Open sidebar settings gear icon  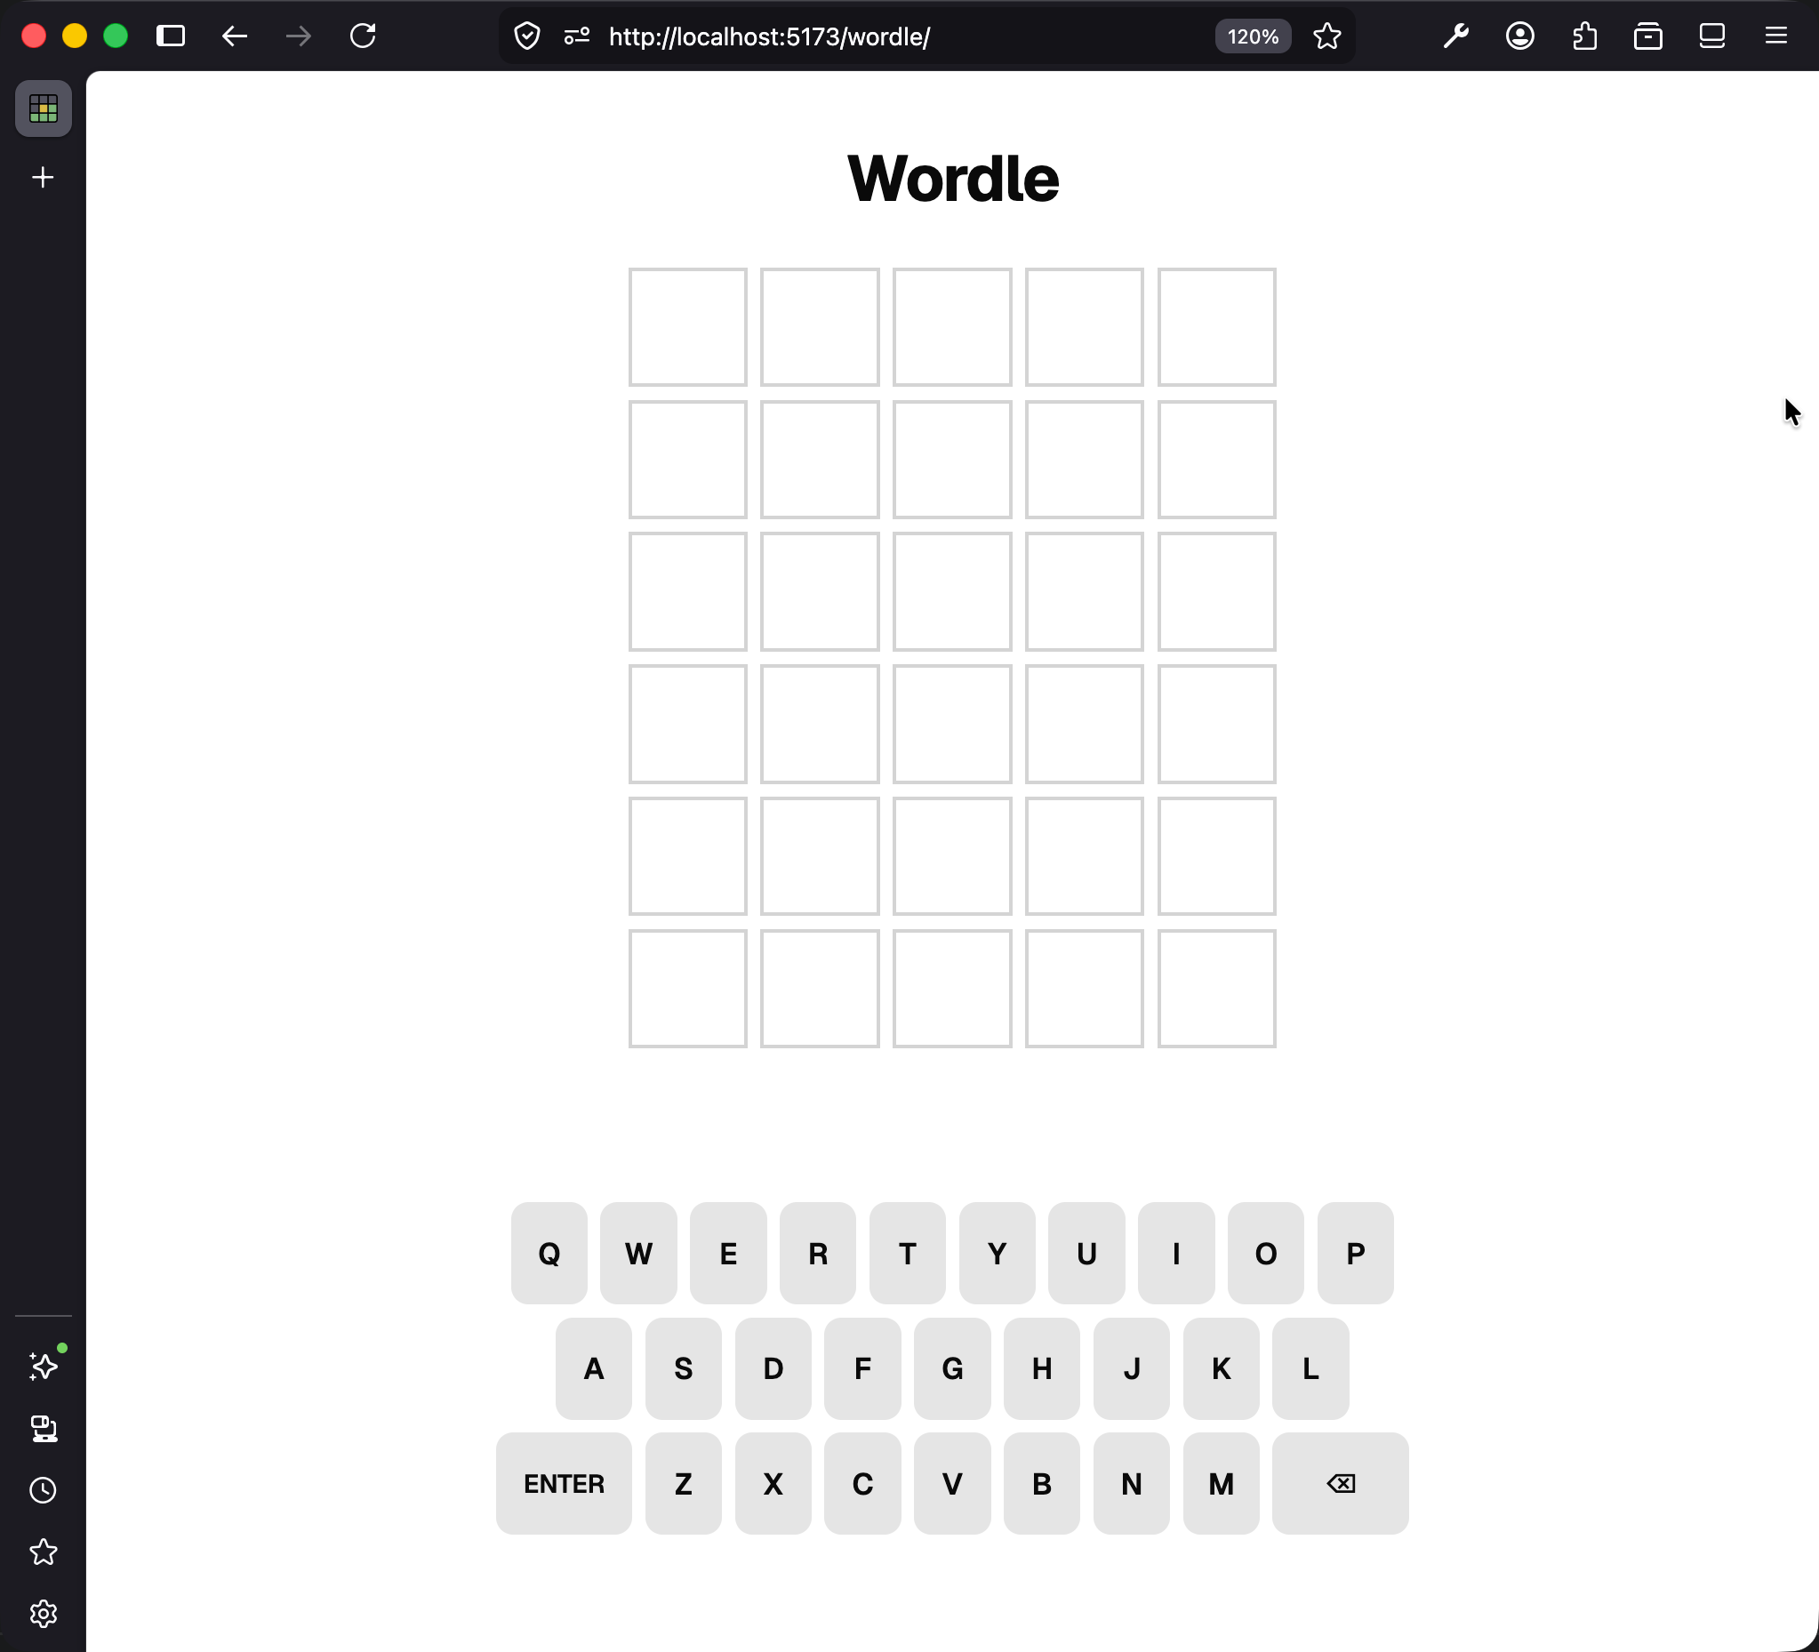point(44,1613)
